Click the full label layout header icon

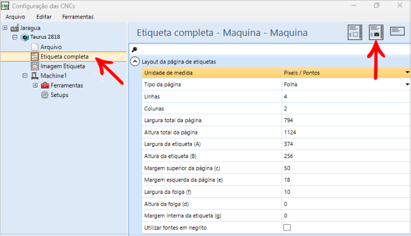[x=355, y=33]
